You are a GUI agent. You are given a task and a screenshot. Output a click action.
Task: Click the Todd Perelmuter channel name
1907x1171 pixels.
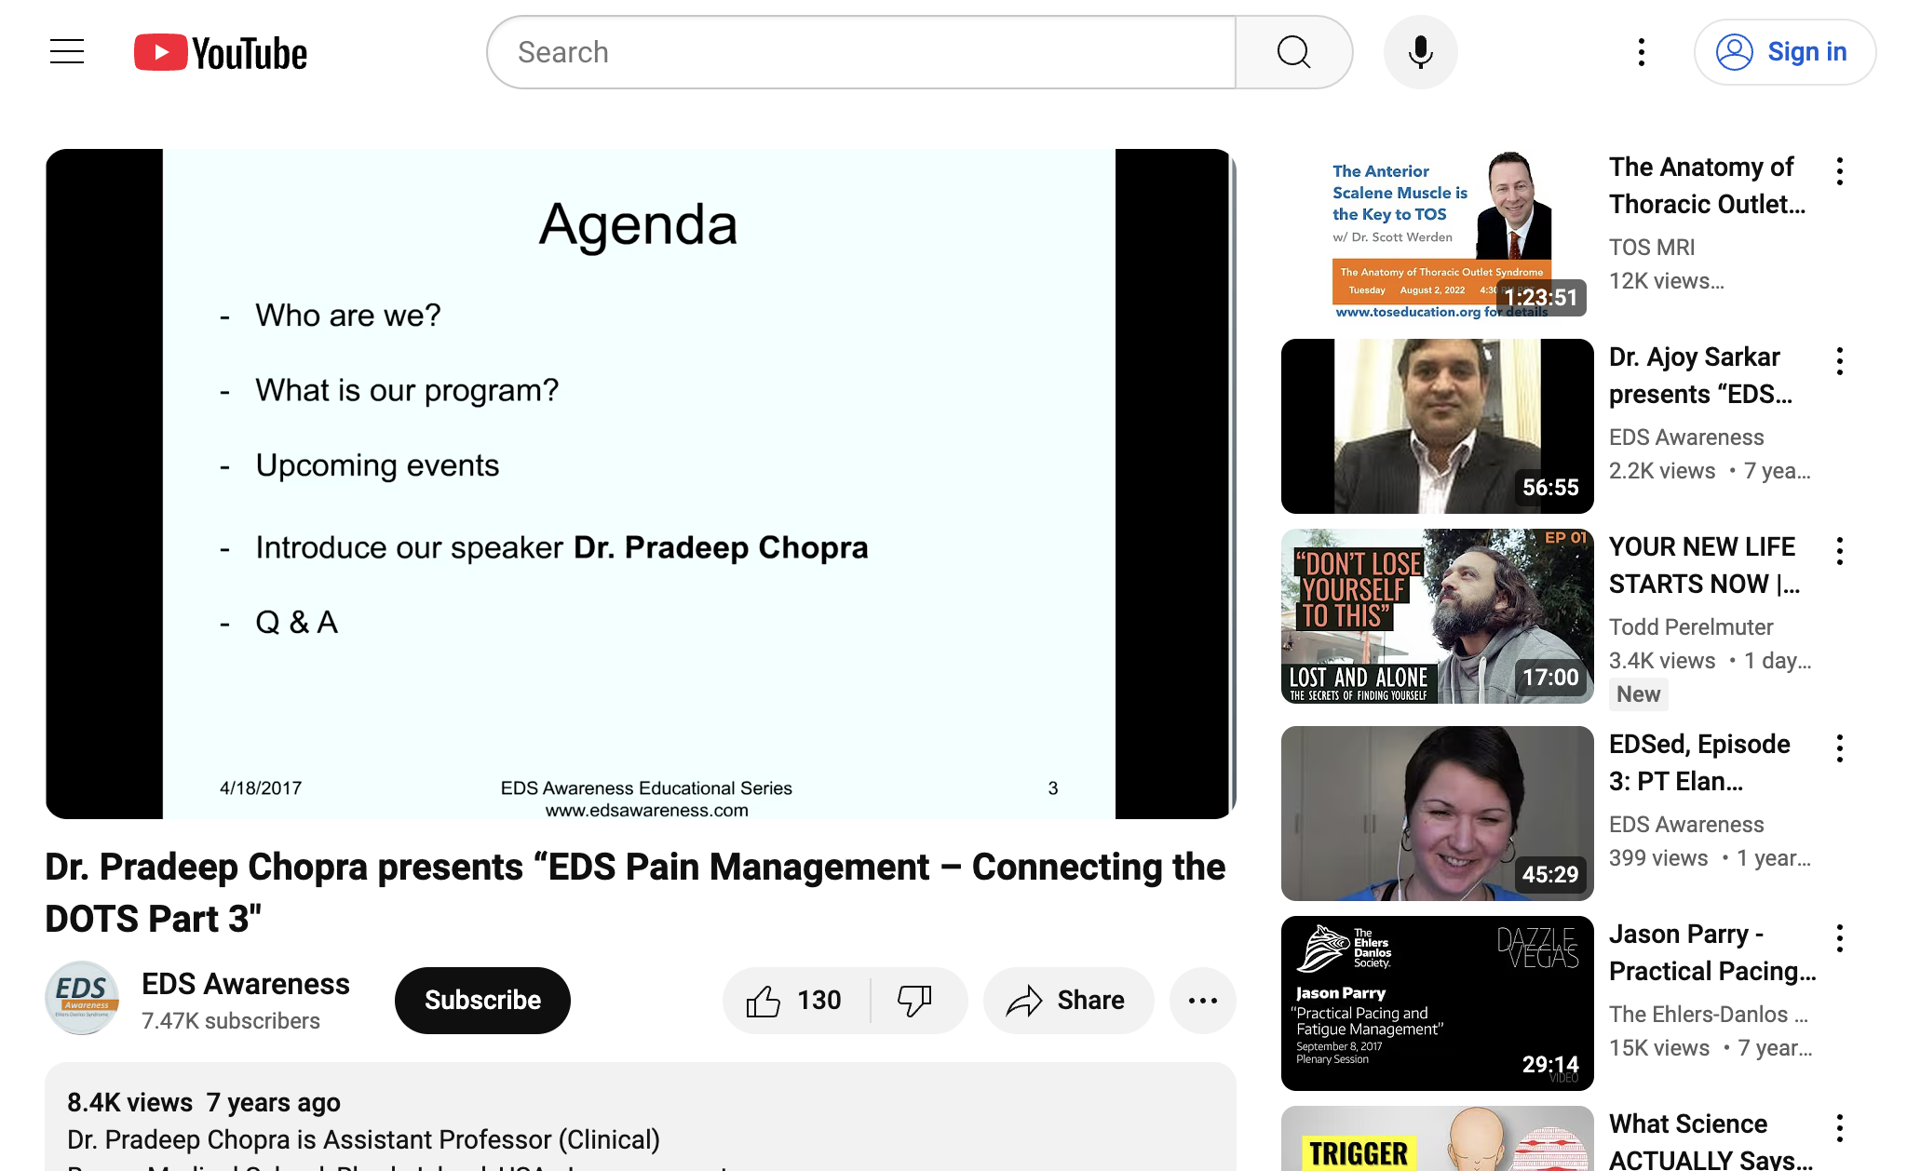pyautogui.click(x=1691, y=627)
